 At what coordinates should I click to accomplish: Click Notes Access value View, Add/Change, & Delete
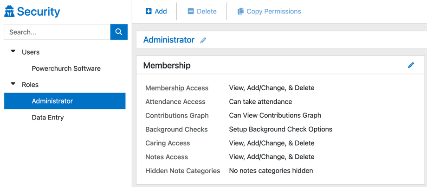click(272, 157)
